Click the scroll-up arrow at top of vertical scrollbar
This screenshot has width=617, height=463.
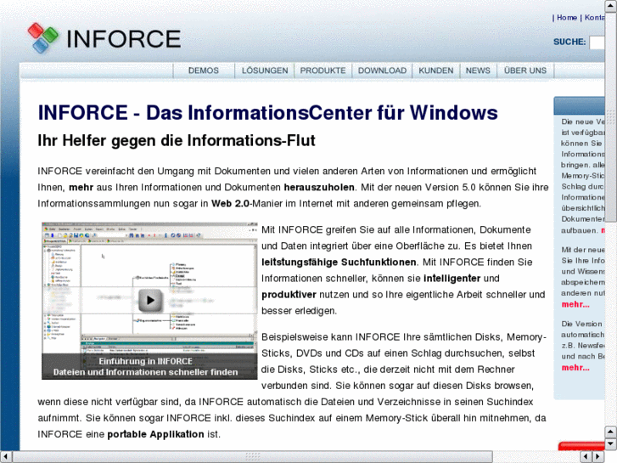tap(611, 6)
